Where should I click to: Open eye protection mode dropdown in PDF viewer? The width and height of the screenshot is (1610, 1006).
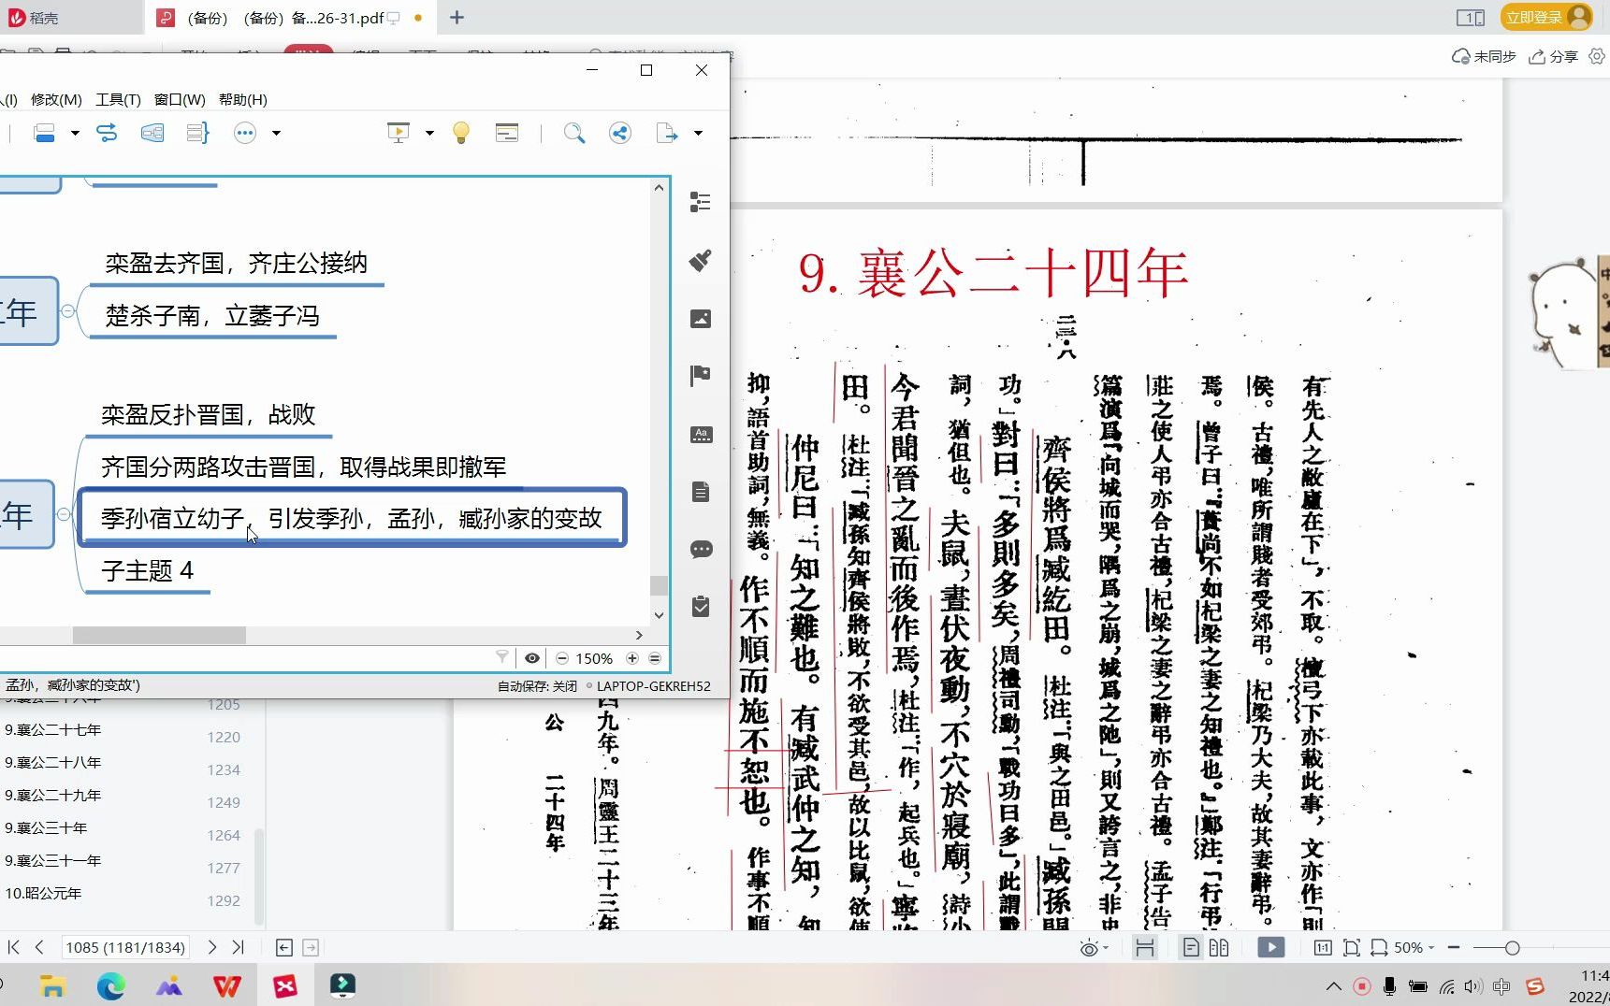pyautogui.click(x=1094, y=948)
